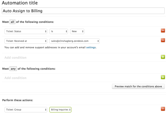Open the Billing Inquiries group dropdown
This screenshot has width=166, height=113.
pyautogui.click(x=60, y=110)
